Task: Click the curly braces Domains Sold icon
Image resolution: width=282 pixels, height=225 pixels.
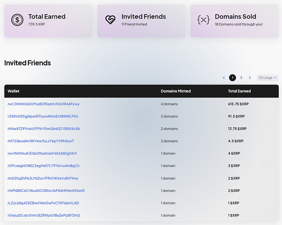Action: click(x=204, y=20)
